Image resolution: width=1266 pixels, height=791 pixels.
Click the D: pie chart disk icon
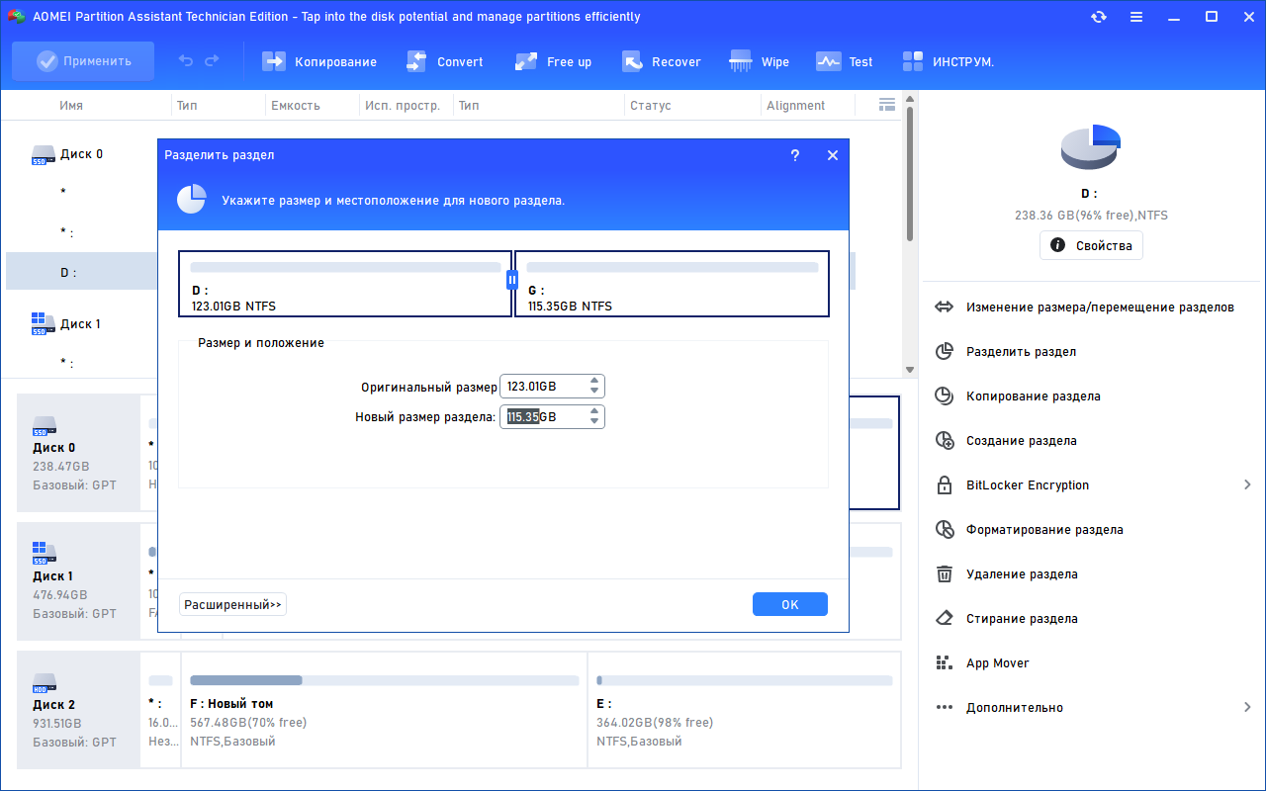coord(1090,148)
